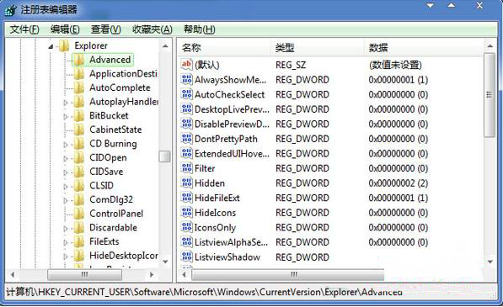Select the Advanced key label
The height and width of the screenshot is (307, 503).
(x=110, y=60)
